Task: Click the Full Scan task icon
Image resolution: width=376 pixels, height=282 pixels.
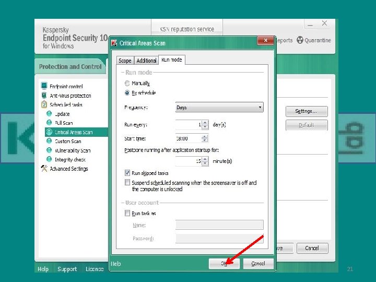Action: tap(49, 123)
